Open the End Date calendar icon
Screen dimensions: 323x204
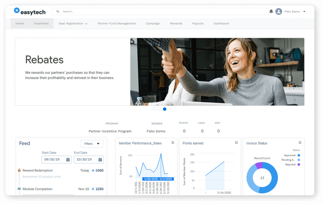click(x=100, y=160)
